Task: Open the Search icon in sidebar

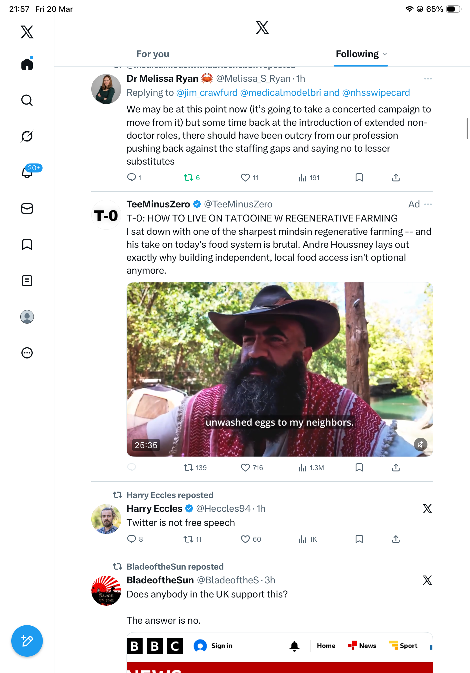Action: click(27, 100)
